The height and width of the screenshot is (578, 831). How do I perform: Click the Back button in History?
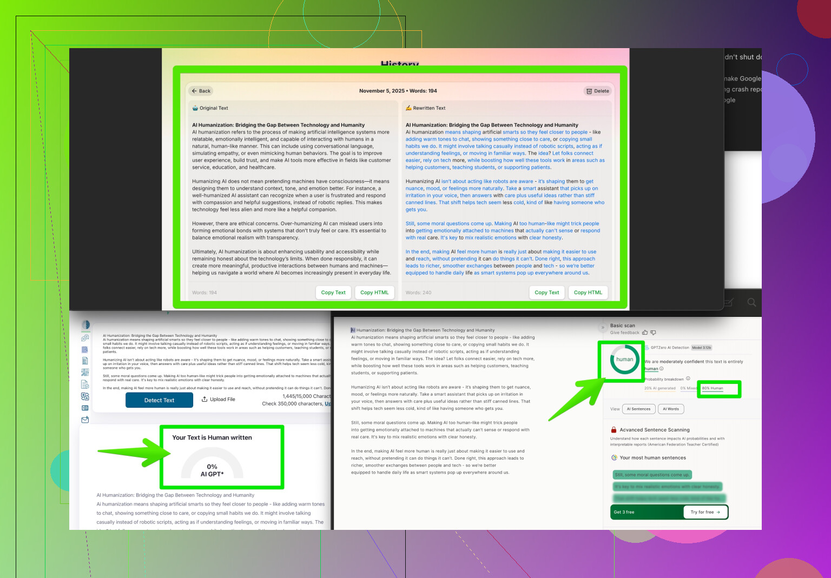(x=201, y=91)
